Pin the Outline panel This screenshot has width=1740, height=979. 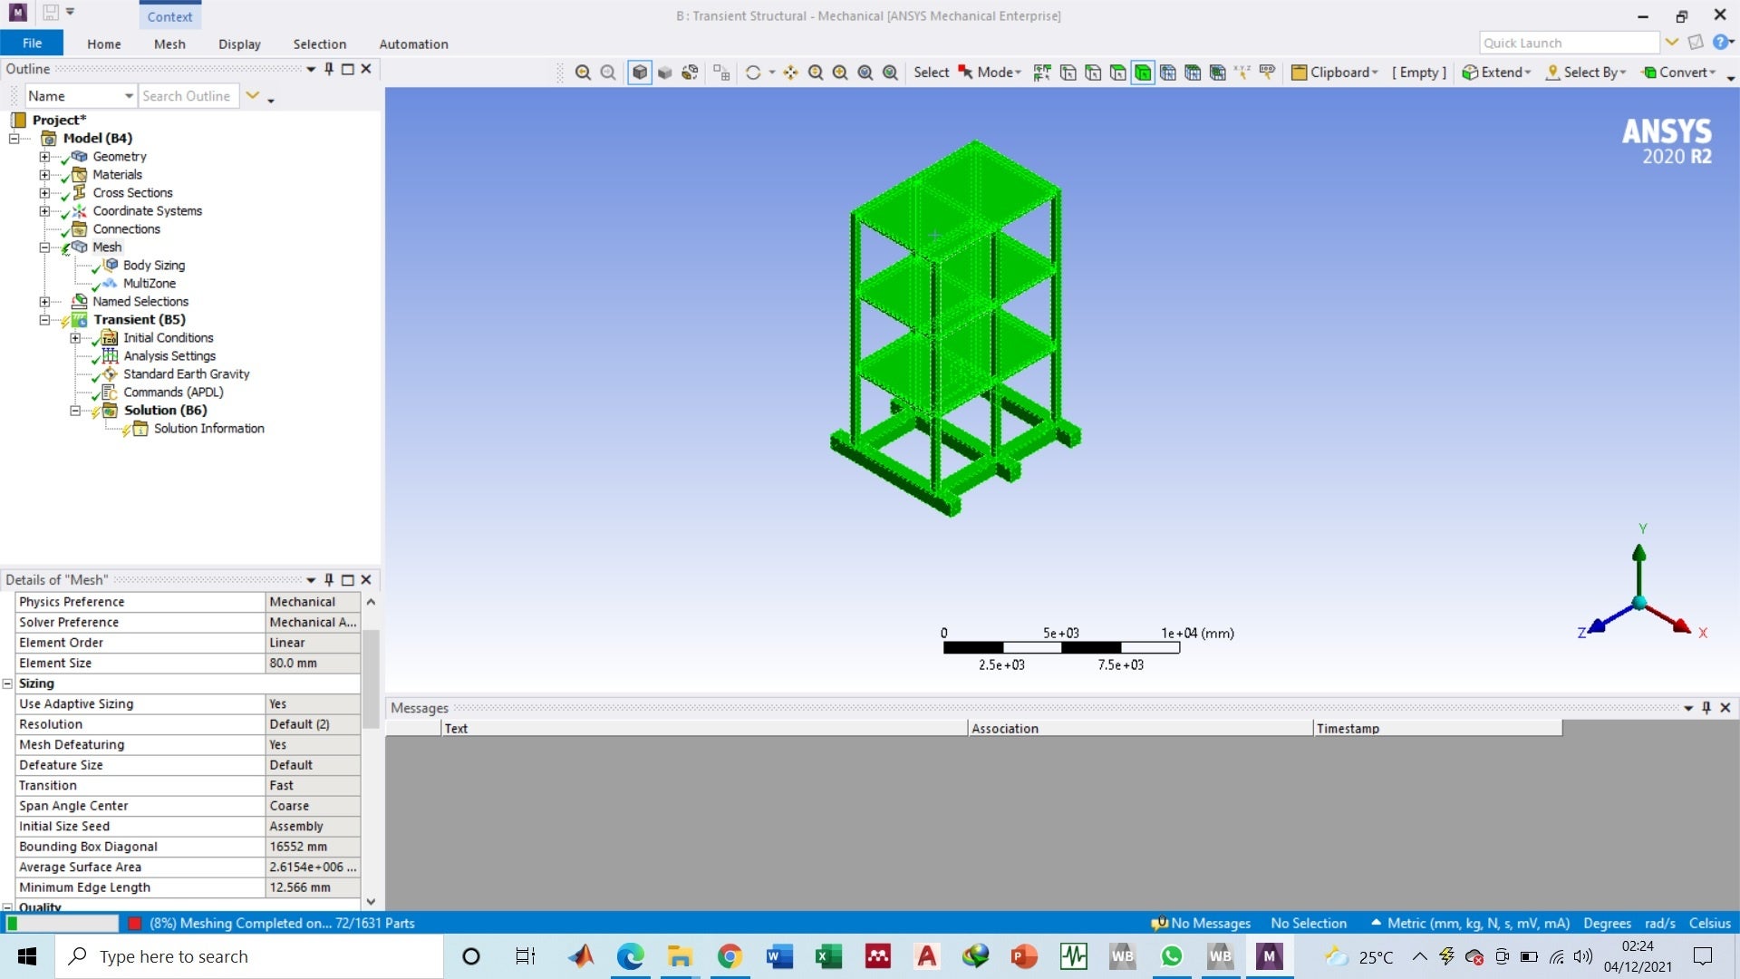coord(329,69)
